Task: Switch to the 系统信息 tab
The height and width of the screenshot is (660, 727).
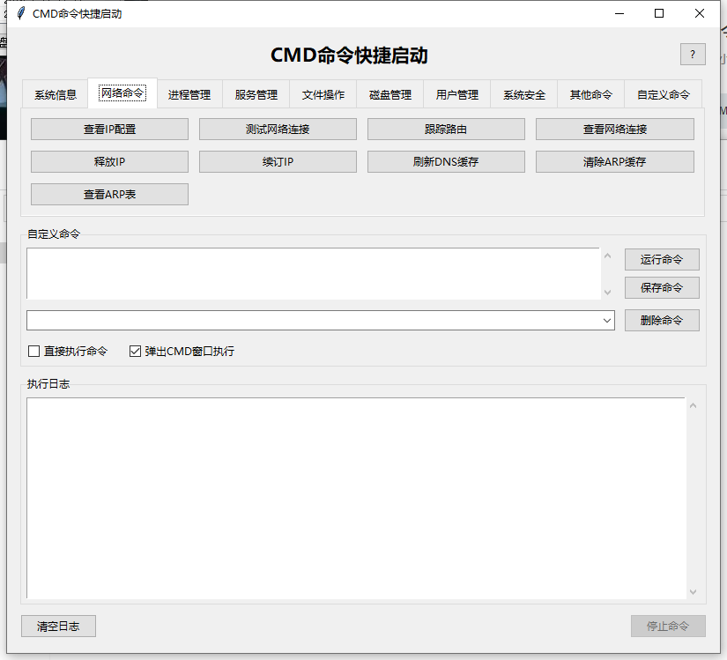Action: (x=54, y=93)
